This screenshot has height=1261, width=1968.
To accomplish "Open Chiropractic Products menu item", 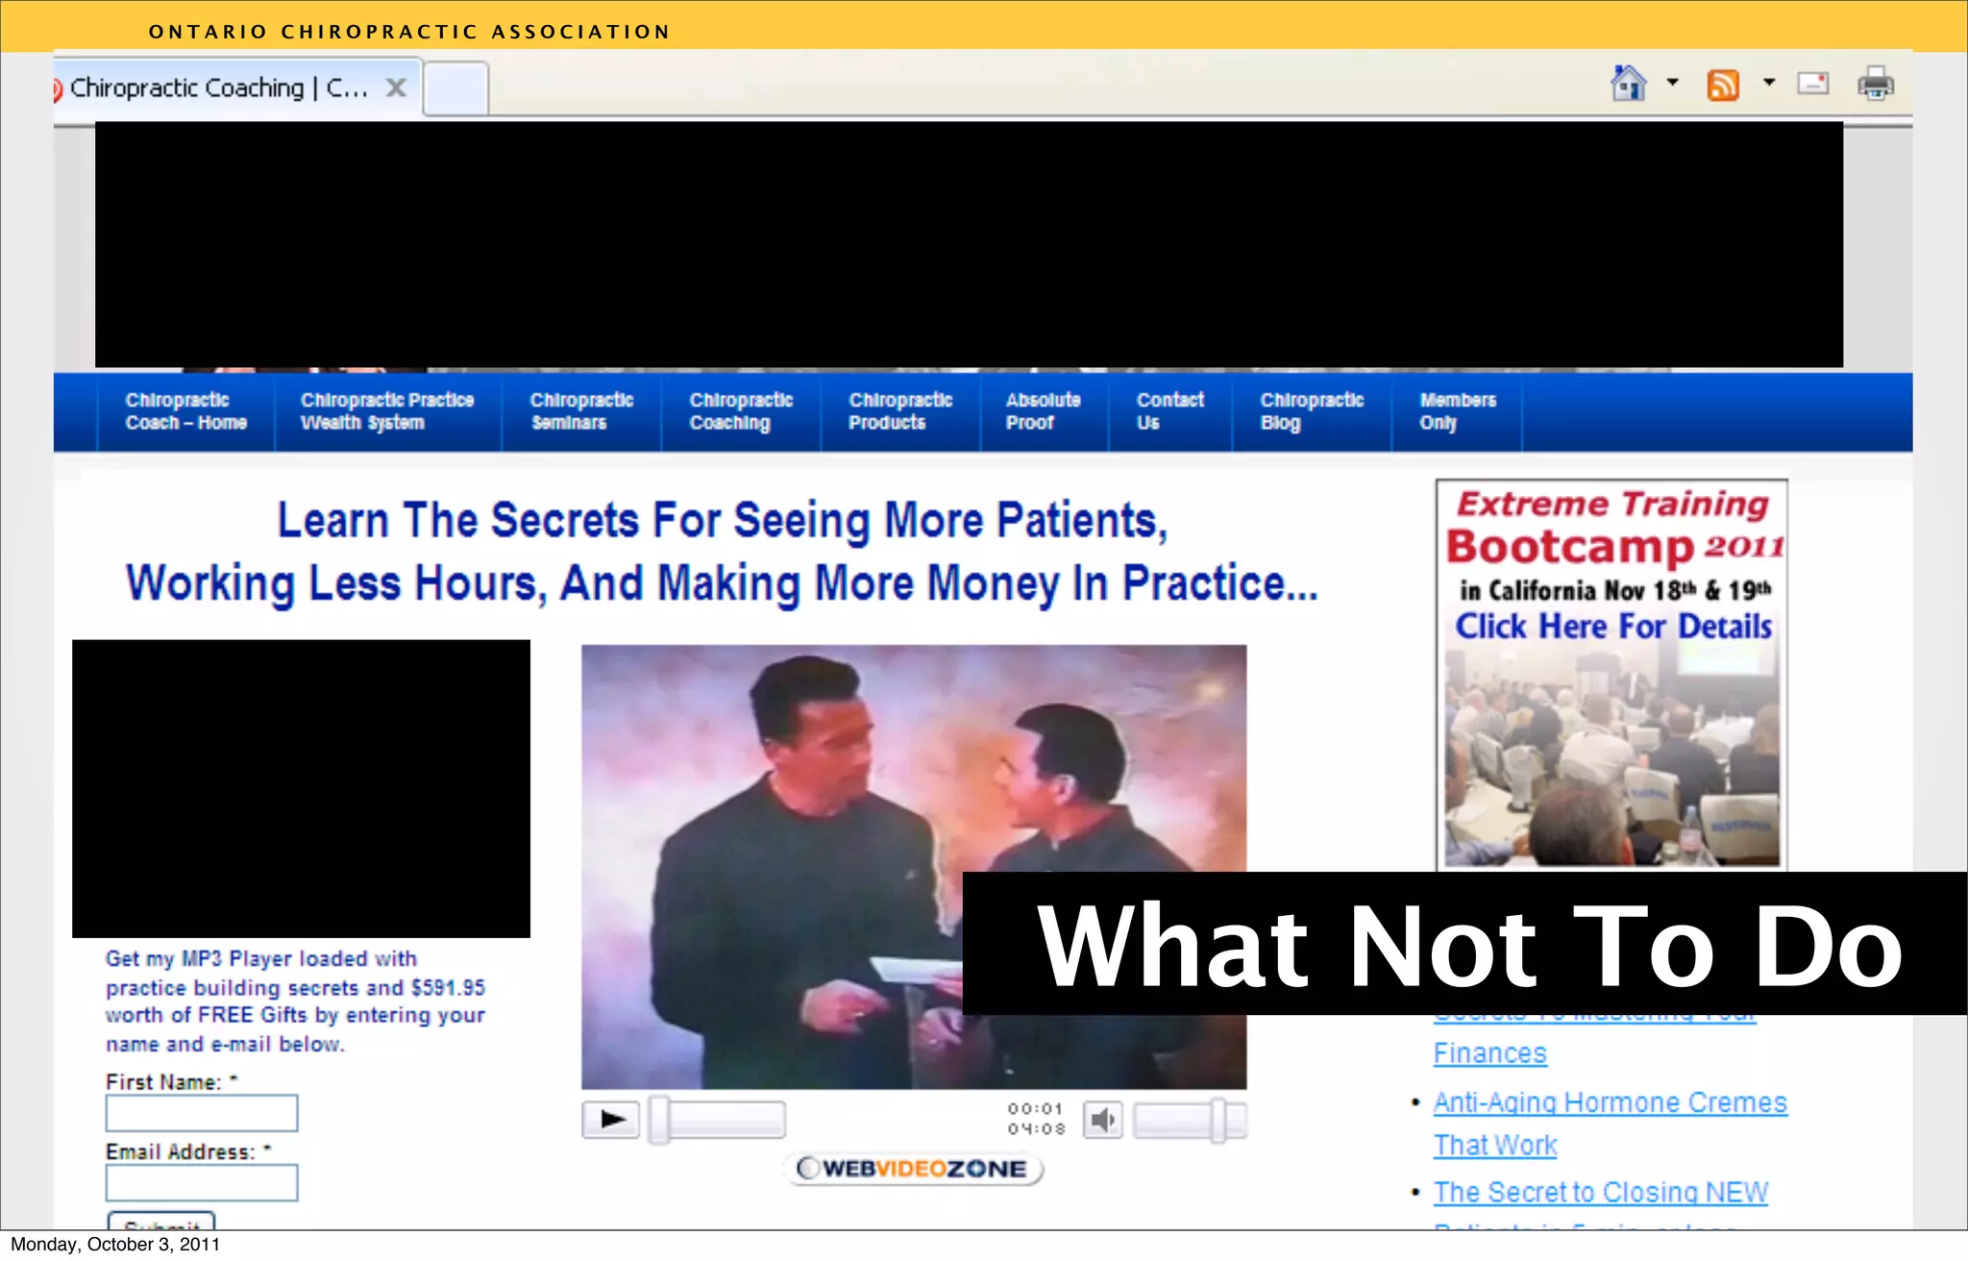I will pos(900,411).
